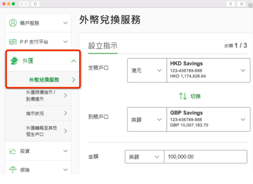Click the 外匯轉賬至其他恒生戶口 item arrow
253x184 pixels.
65,131
